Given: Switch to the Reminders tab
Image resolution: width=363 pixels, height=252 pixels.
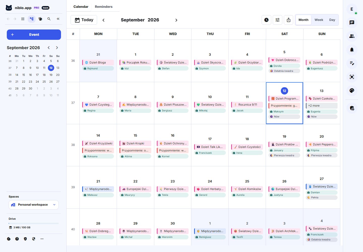Looking at the screenshot, I should [104, 7].
